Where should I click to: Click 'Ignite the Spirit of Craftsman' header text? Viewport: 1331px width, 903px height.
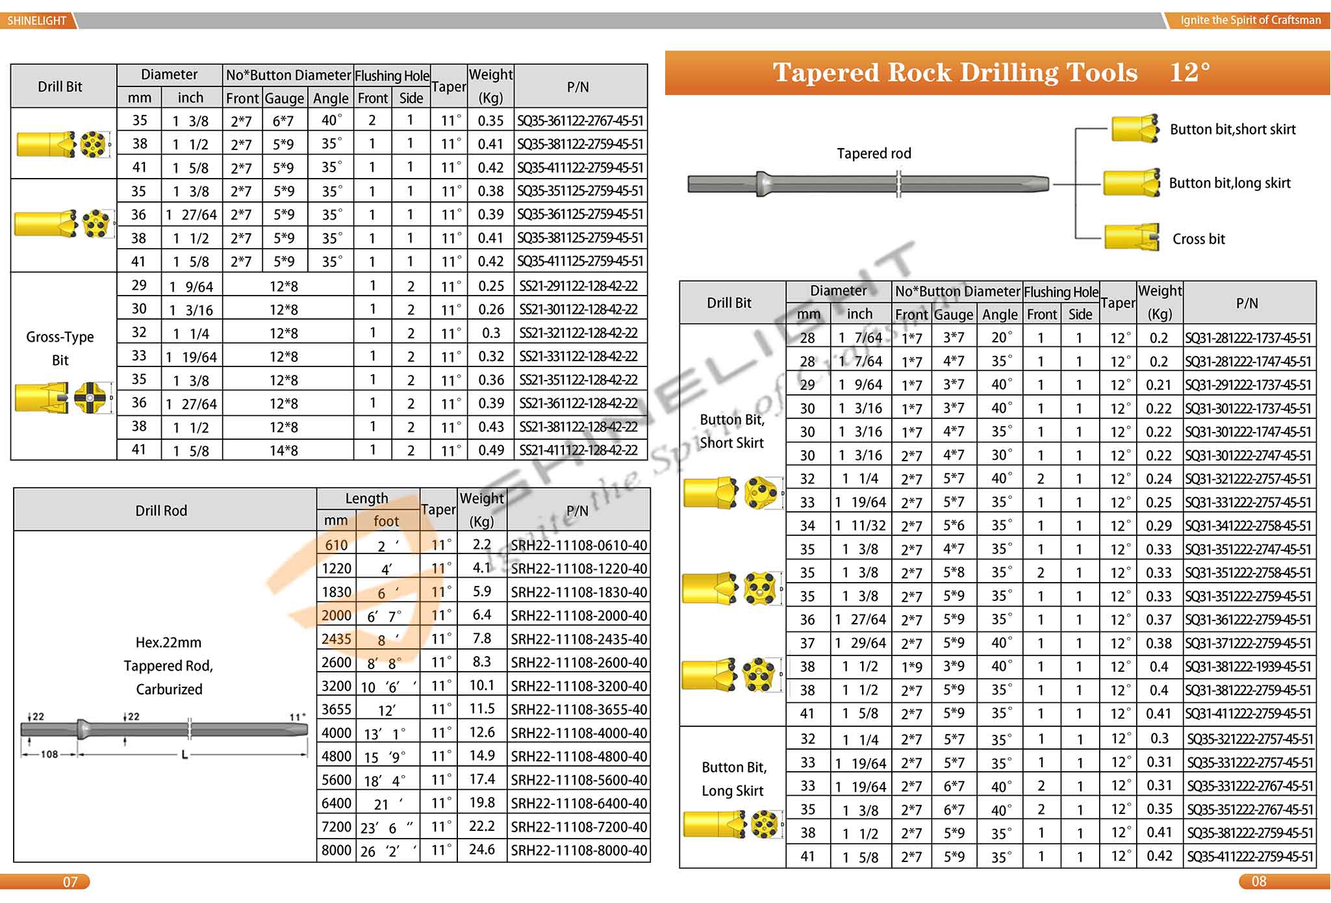point(1250,20)
